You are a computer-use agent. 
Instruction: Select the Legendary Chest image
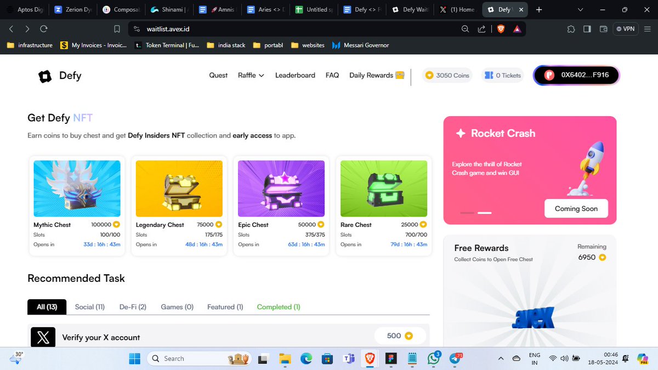coord(179,188)
